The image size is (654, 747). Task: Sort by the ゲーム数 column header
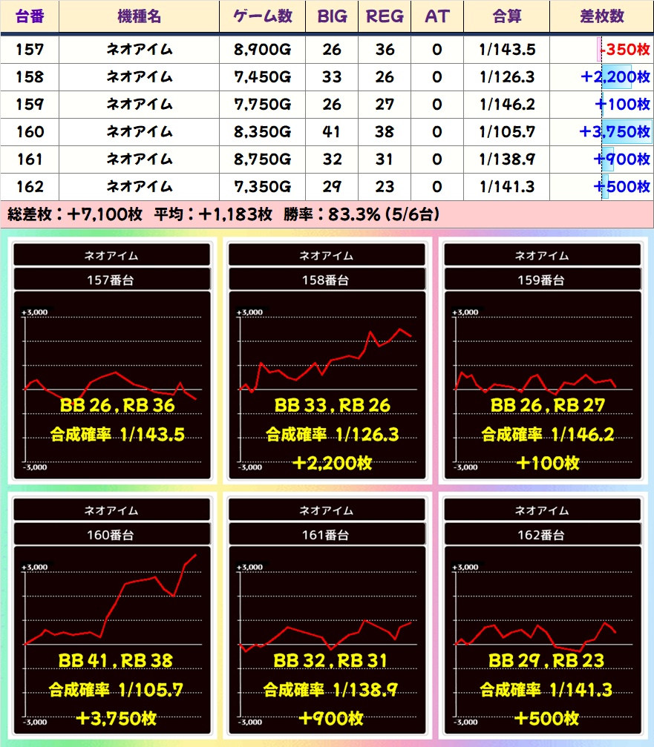(262, 16)
